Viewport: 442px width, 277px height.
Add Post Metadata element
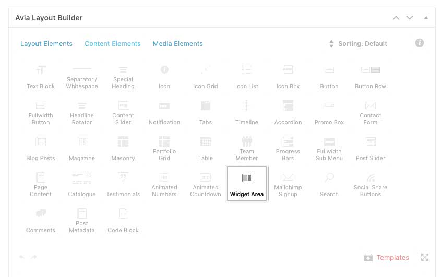pyautogui.click(x=82, y=220)
